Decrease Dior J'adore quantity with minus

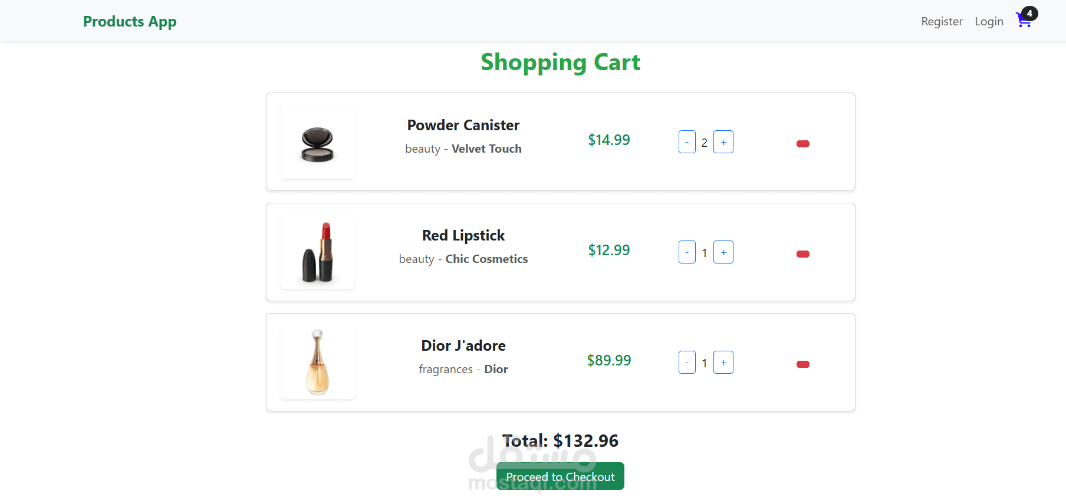687,363
